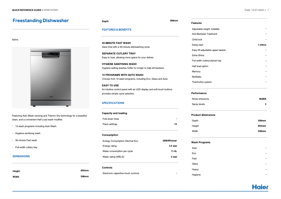281x199 pixels.
Task: Click the Place settings row label
Action: [x=110, y=124]
